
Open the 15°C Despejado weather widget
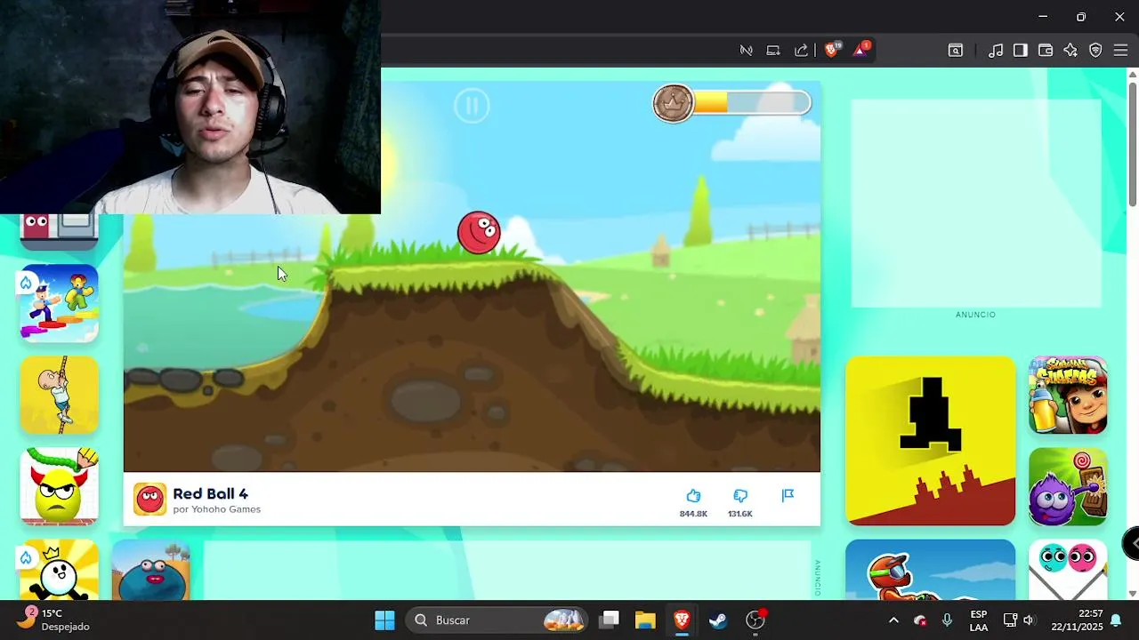pos(55,620)
